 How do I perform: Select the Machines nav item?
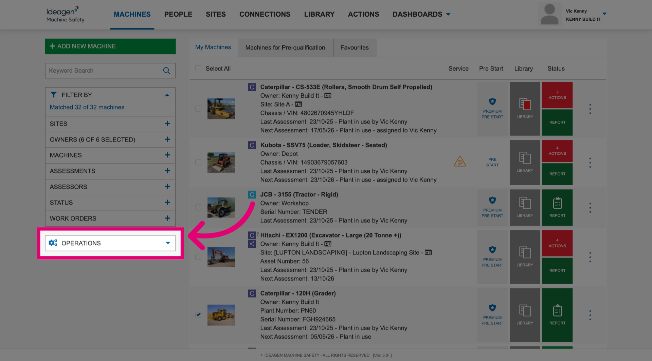point(132,14)
